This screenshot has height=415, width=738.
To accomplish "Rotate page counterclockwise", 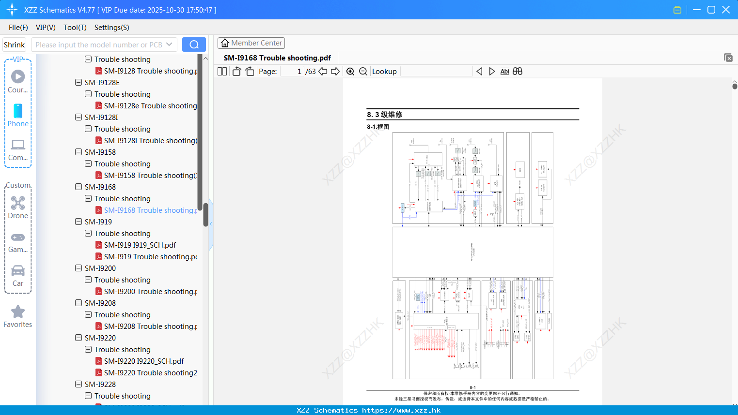I will [236, 72].
